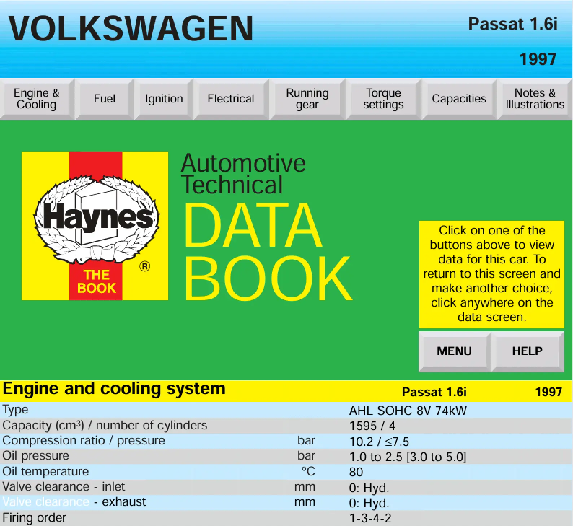The width and height of the screenshot is (573, 526).
Task: Open the Electrical data tab
Action: [x=231, y=99]
